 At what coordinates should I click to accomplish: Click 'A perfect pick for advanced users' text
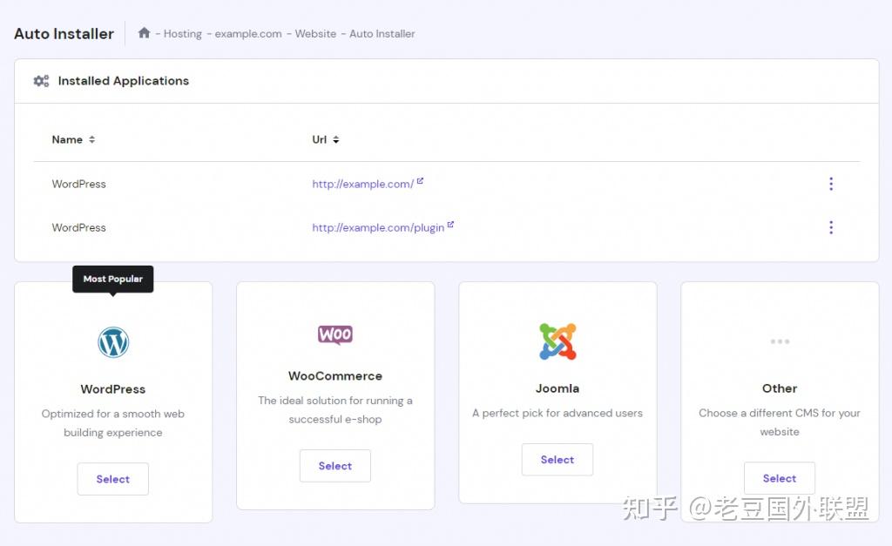click(557, 413)
